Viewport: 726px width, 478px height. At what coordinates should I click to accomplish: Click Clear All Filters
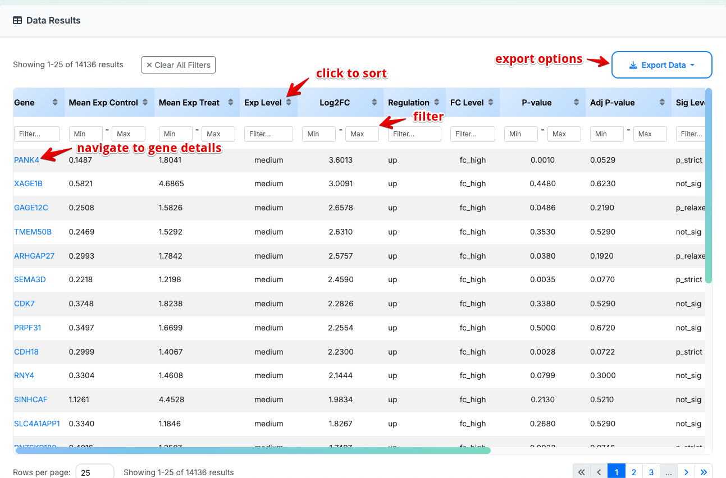178,65
